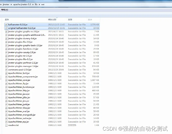The height and width of the screenshot is (134, 172).
Task: Go to lib folder in address bar
Action: 36,4
